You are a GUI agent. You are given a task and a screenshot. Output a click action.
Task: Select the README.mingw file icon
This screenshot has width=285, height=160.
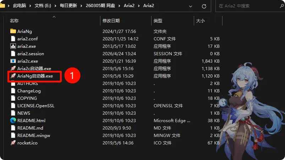click(13, 135)
